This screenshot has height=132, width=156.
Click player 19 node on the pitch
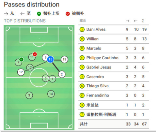coord(64,59)
